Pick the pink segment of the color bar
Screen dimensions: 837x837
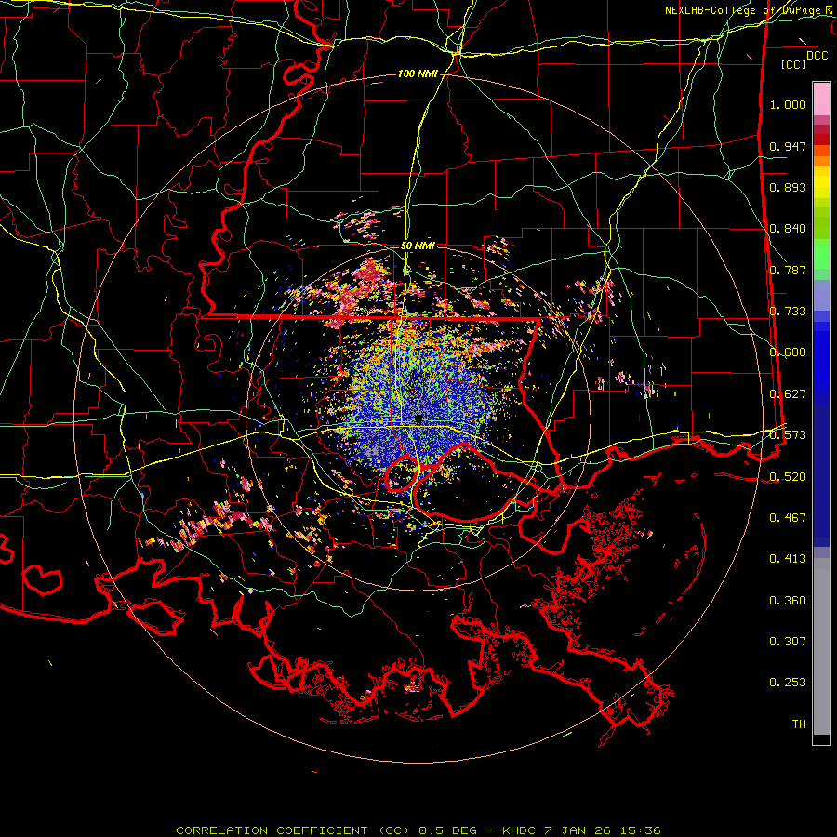point(821,99)
